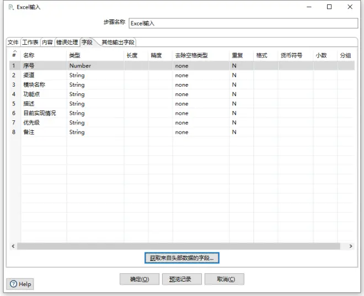The height and width of the screenshot is (296, 364).
Task: Open type dropdown showing Number for 序号
Action: (x=95, y=66)
